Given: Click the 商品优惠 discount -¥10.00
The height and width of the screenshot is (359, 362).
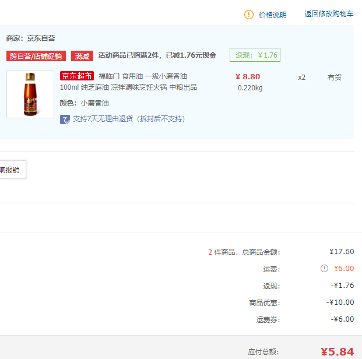Looking at the screenshot, I should (340, 302).
